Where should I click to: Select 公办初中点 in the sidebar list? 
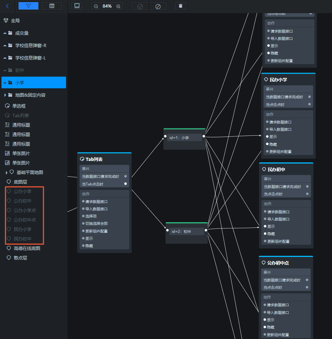click(x=25, y=220)
